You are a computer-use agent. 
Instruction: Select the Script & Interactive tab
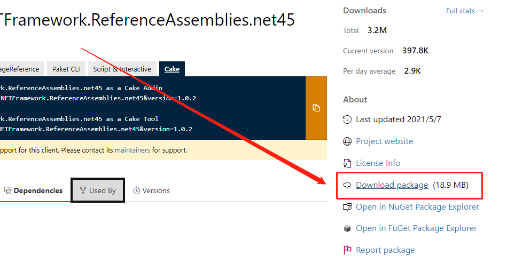122,69
